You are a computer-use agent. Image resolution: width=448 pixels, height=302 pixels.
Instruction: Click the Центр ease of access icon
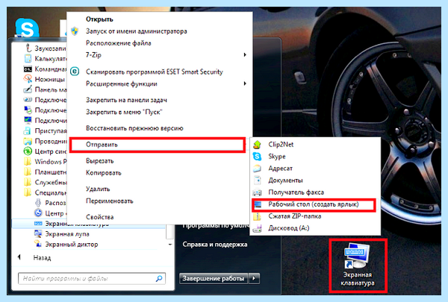point(38,213)
